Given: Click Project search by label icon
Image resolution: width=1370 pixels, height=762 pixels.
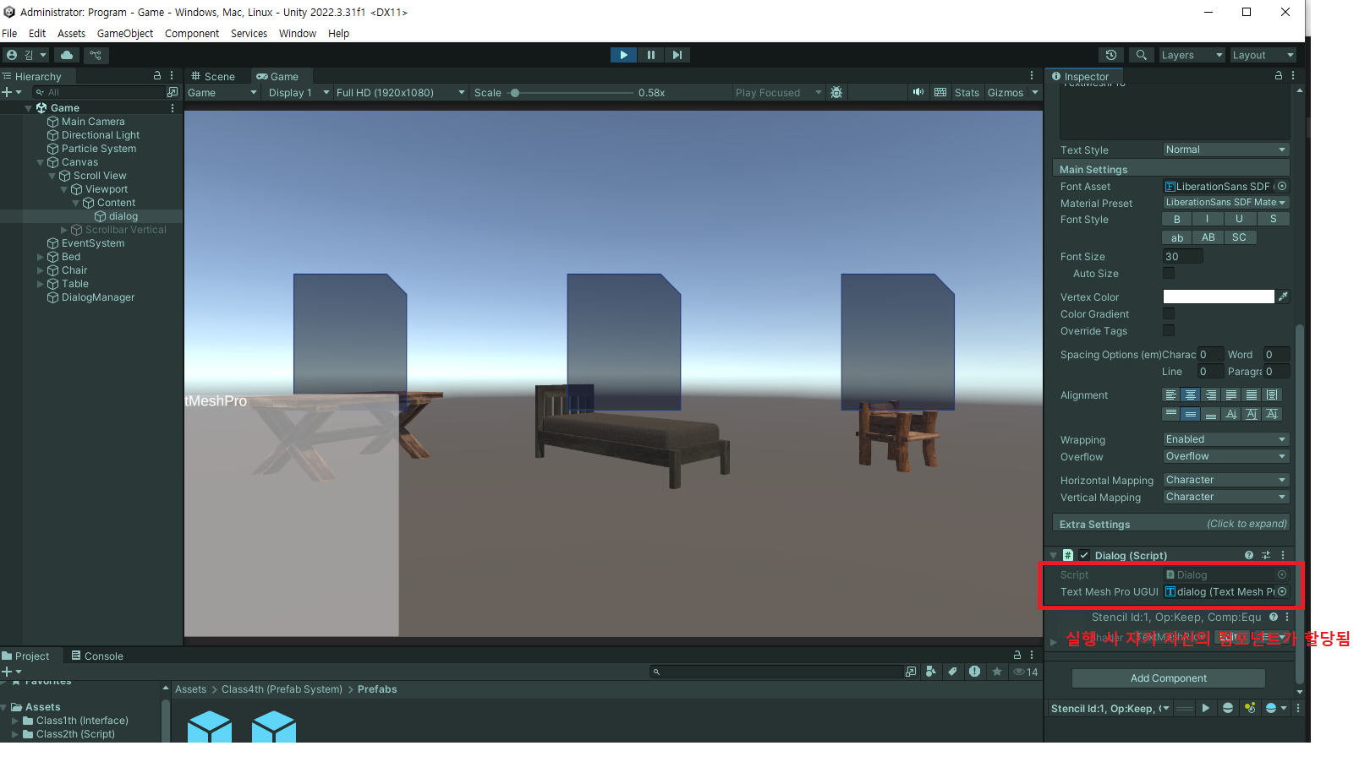Looking at the screenshot, I should tap(953, 672).
